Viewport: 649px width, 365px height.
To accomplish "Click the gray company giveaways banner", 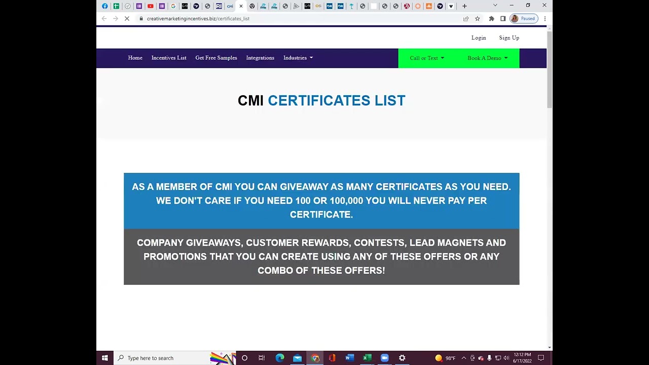I will pos(321,257).
